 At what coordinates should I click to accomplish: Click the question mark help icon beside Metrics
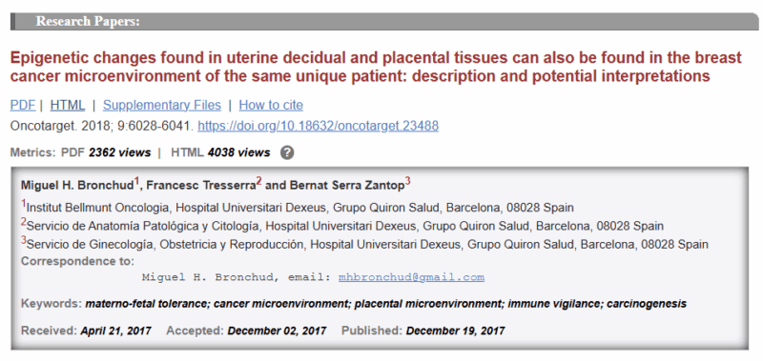tap(287, 152)
